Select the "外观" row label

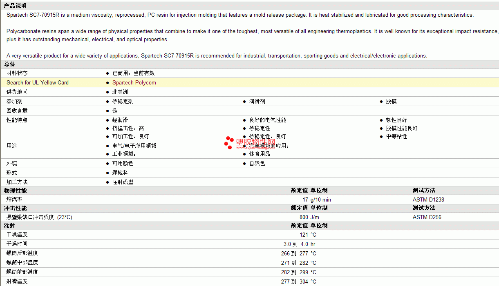coord(12,163)
